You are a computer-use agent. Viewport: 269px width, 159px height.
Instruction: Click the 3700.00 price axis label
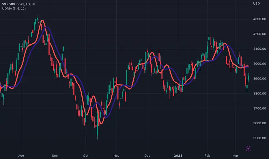click(259, 108)
